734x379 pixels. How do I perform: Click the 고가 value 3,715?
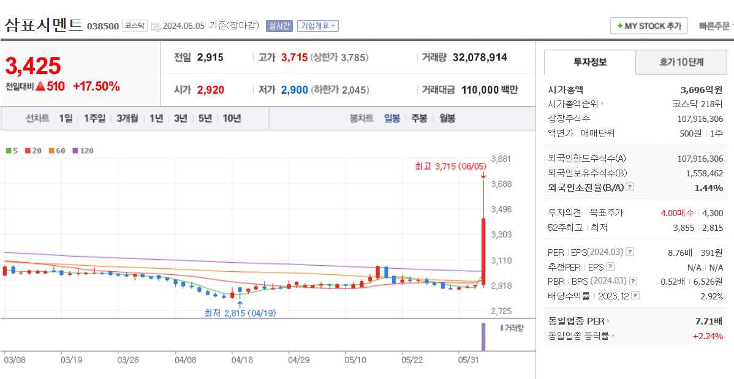(295, 58)
